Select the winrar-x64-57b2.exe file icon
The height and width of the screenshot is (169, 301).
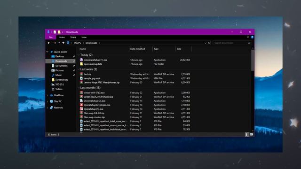(x=81, y=92)
